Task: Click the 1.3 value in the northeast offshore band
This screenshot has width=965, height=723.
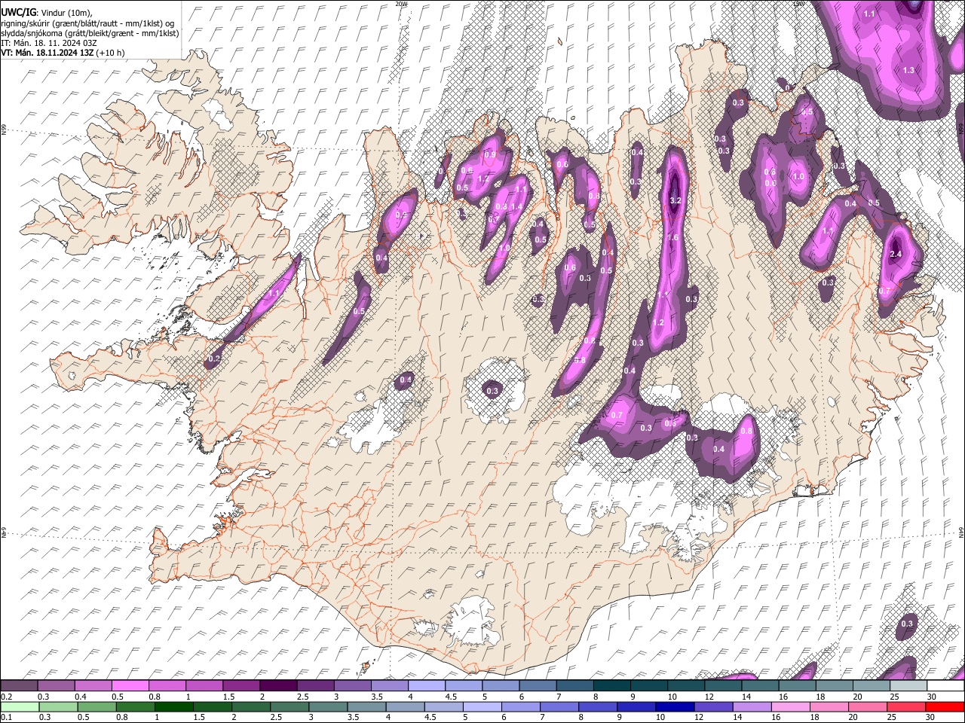Action: click(x=908, y=70)
